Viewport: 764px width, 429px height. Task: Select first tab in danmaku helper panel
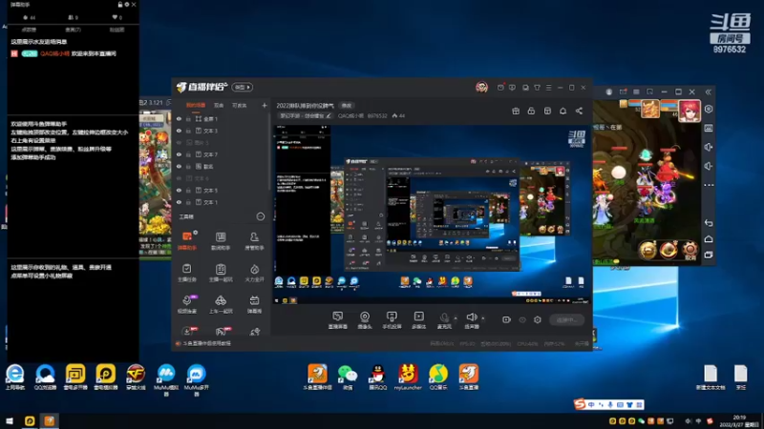point(29,30)
